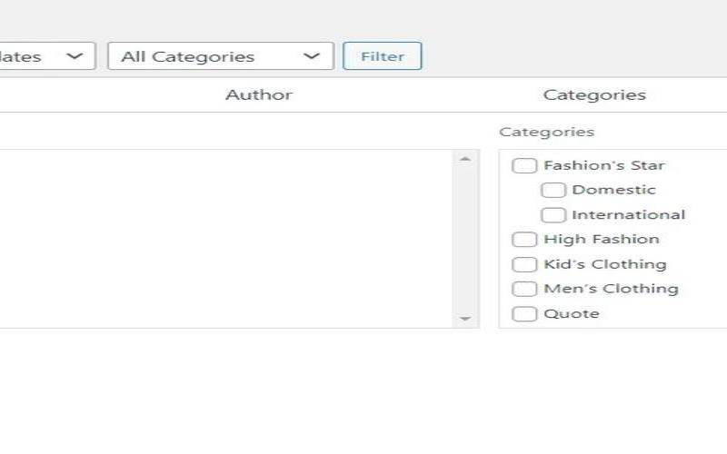Click the small Categories label above checklist
Image resolution: width=727 pixels, height=454 pixels.
pyautogui.click(x=546, y=132)
